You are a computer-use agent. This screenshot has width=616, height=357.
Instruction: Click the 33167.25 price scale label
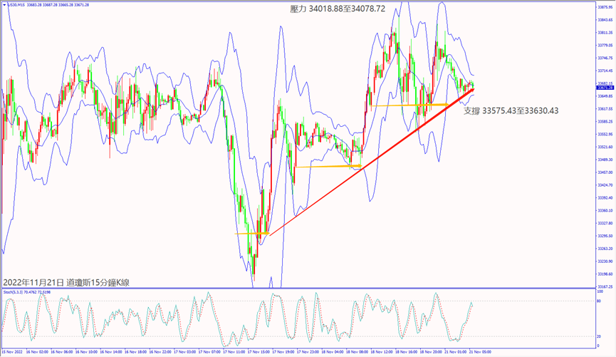pos(606,286)
